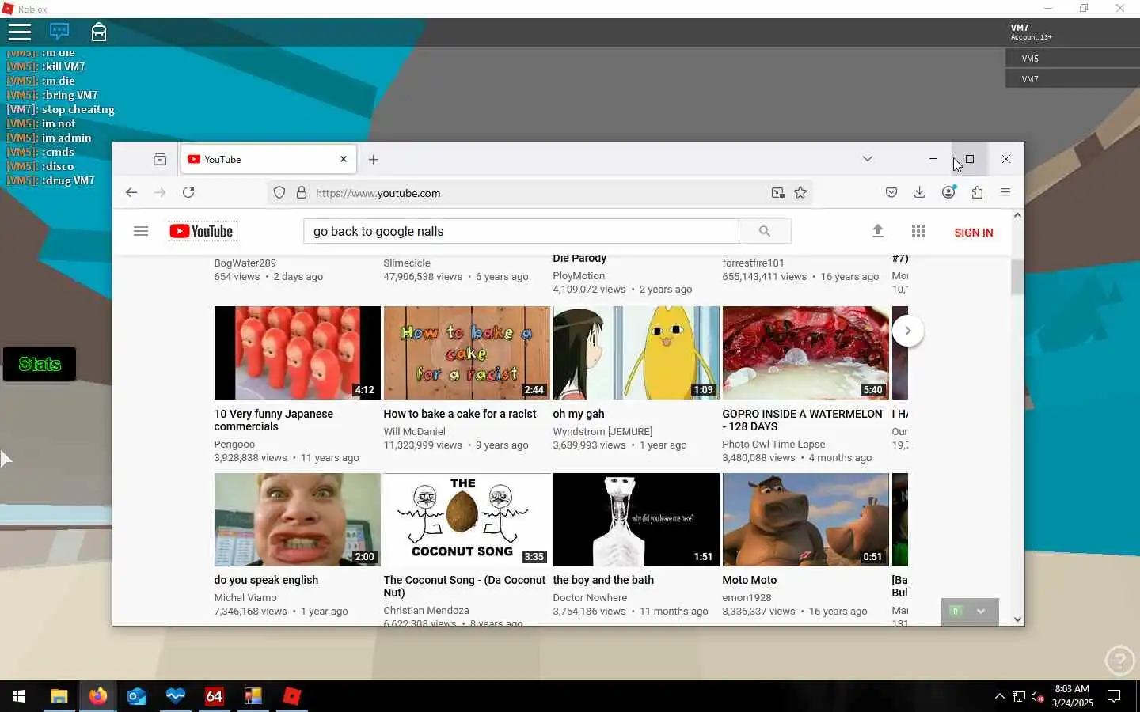The width and height of the screenshot is (1140, 712).
Task: Open the Firefox downloads panel
Action: point(919,192)
